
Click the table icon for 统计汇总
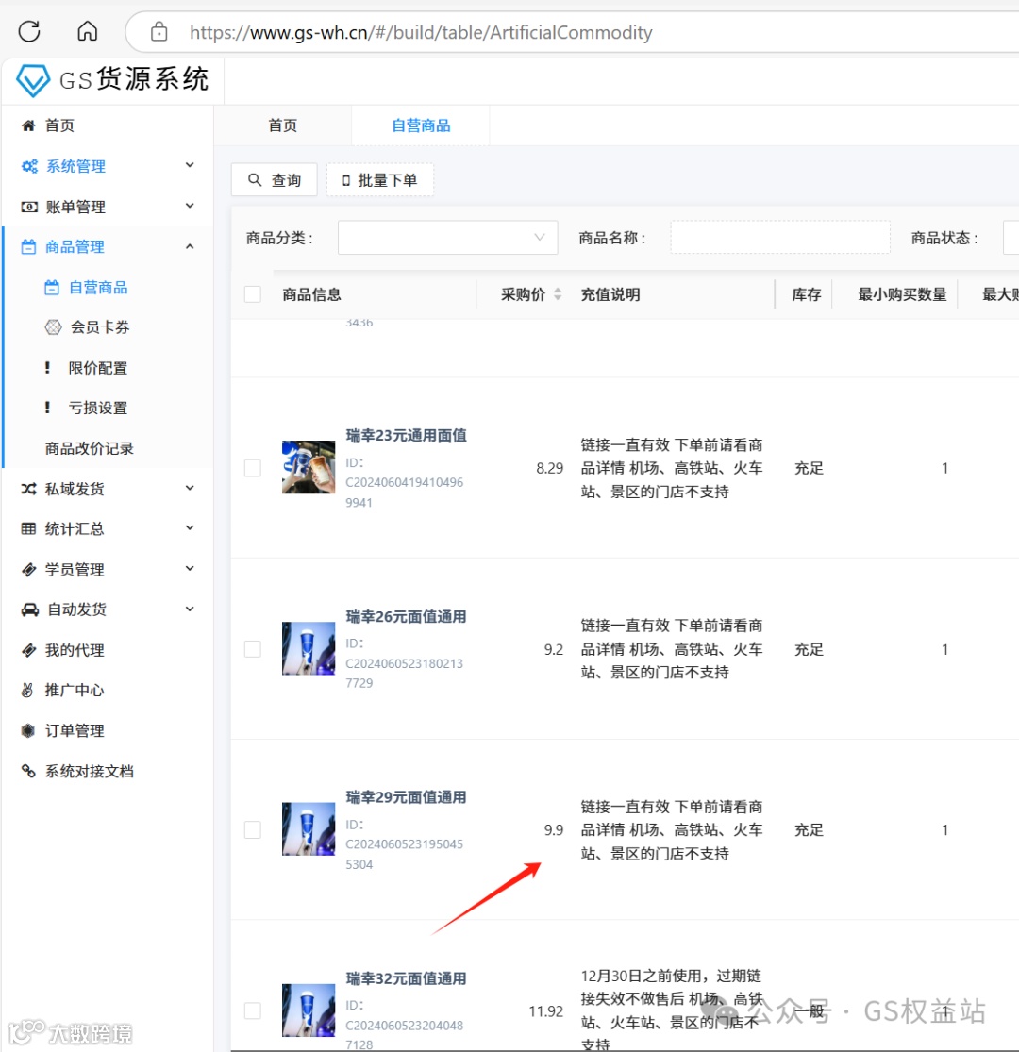(28, 528)
